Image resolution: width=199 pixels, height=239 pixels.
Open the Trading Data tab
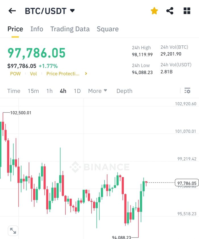(x=70, y=29)
